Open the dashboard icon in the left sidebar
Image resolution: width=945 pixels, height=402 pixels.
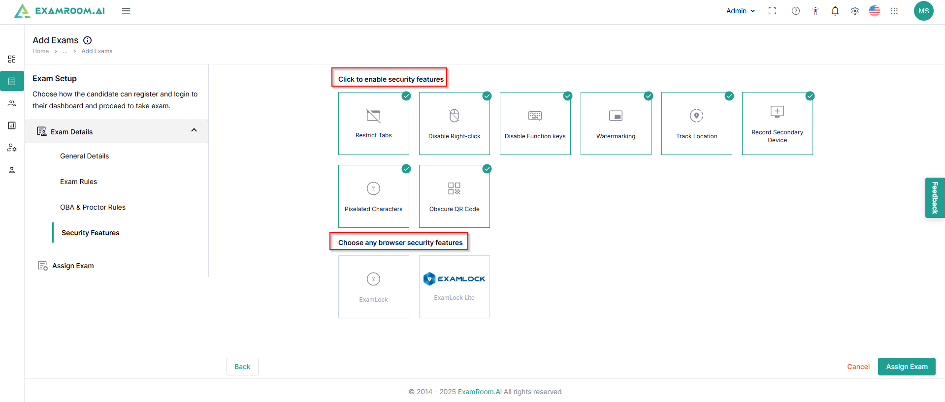(x=12, y=59)
